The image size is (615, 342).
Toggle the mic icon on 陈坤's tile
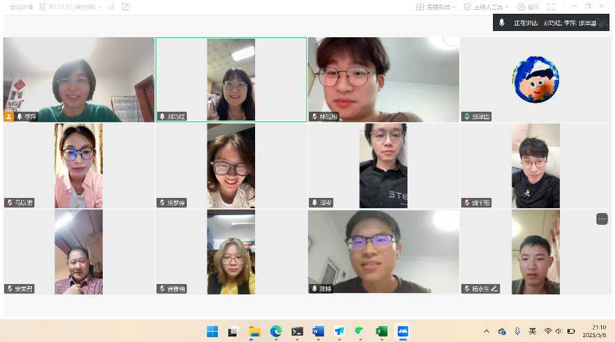click(314, 289)
